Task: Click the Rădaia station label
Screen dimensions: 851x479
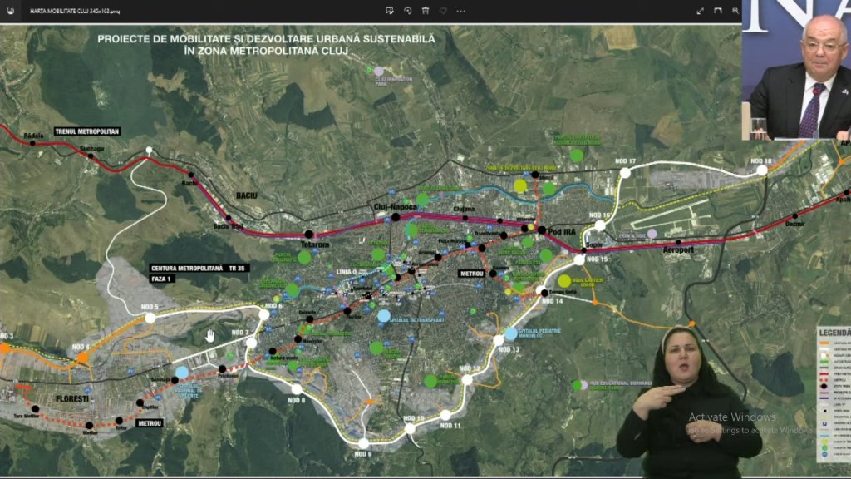Action: pyautogui.click(x=33, y=136)
